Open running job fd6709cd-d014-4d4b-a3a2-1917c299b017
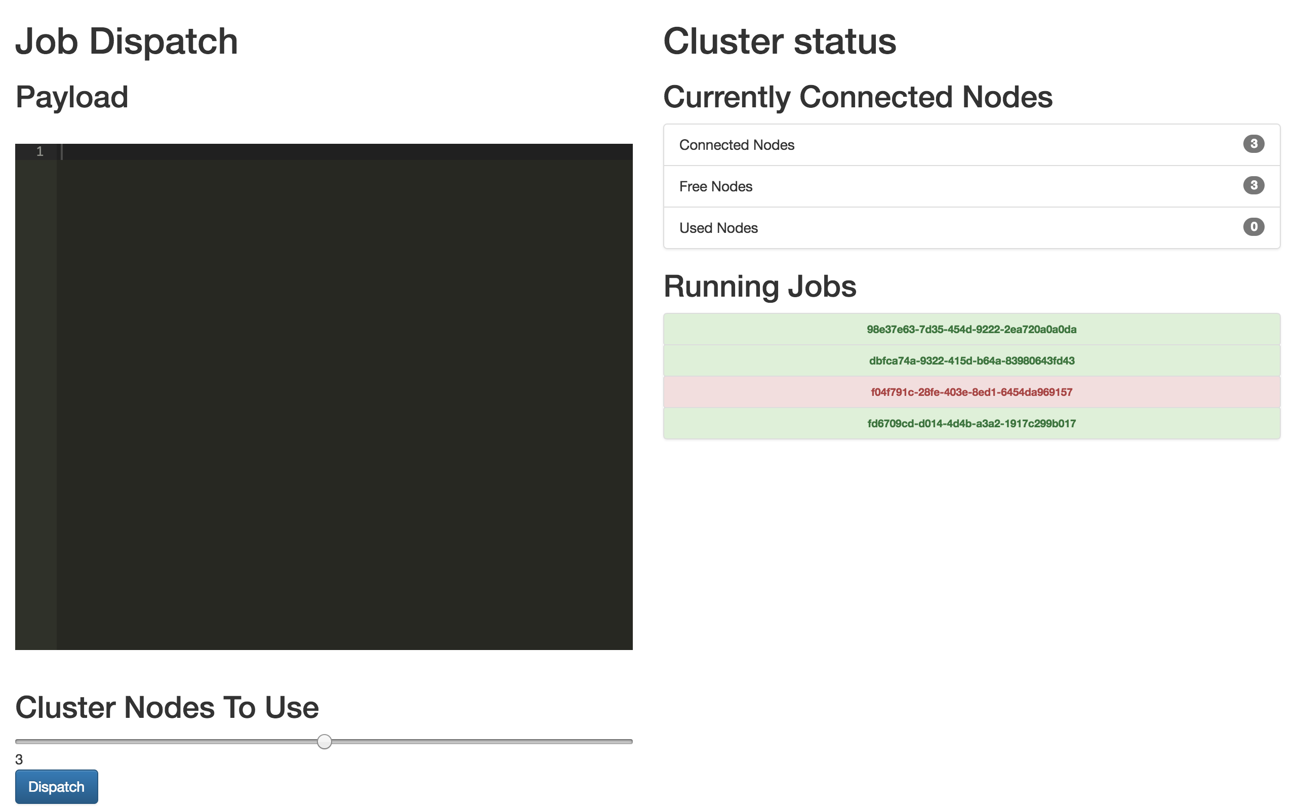This screenshot has width=1296, height=810. [x=971, y=423]
